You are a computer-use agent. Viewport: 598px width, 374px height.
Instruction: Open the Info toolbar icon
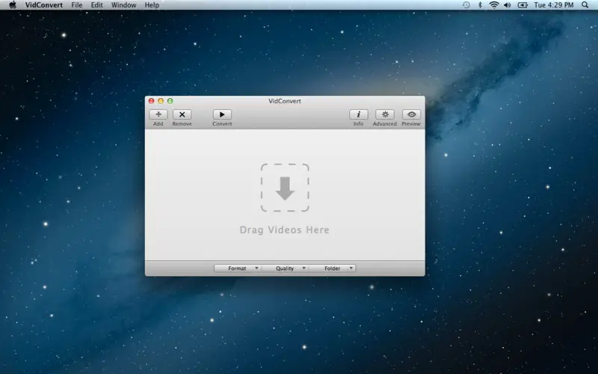click(x=359, y=114)
